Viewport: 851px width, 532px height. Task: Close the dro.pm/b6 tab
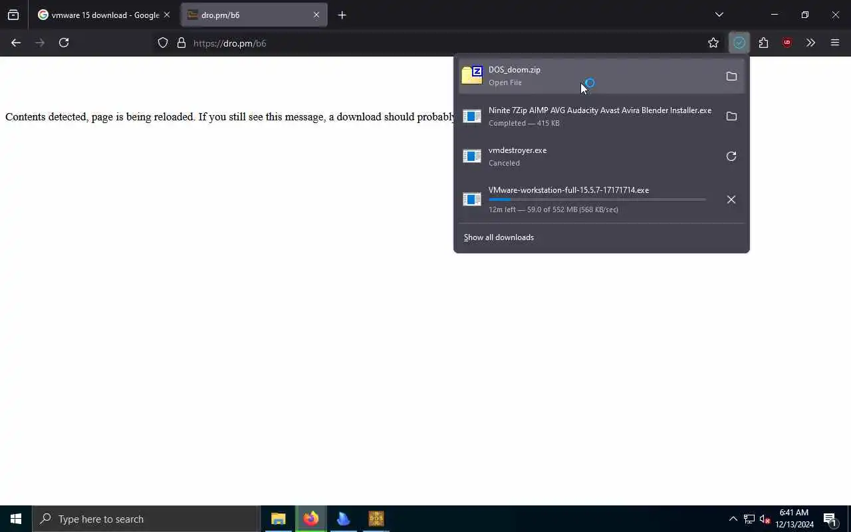[x=316, y=15]
